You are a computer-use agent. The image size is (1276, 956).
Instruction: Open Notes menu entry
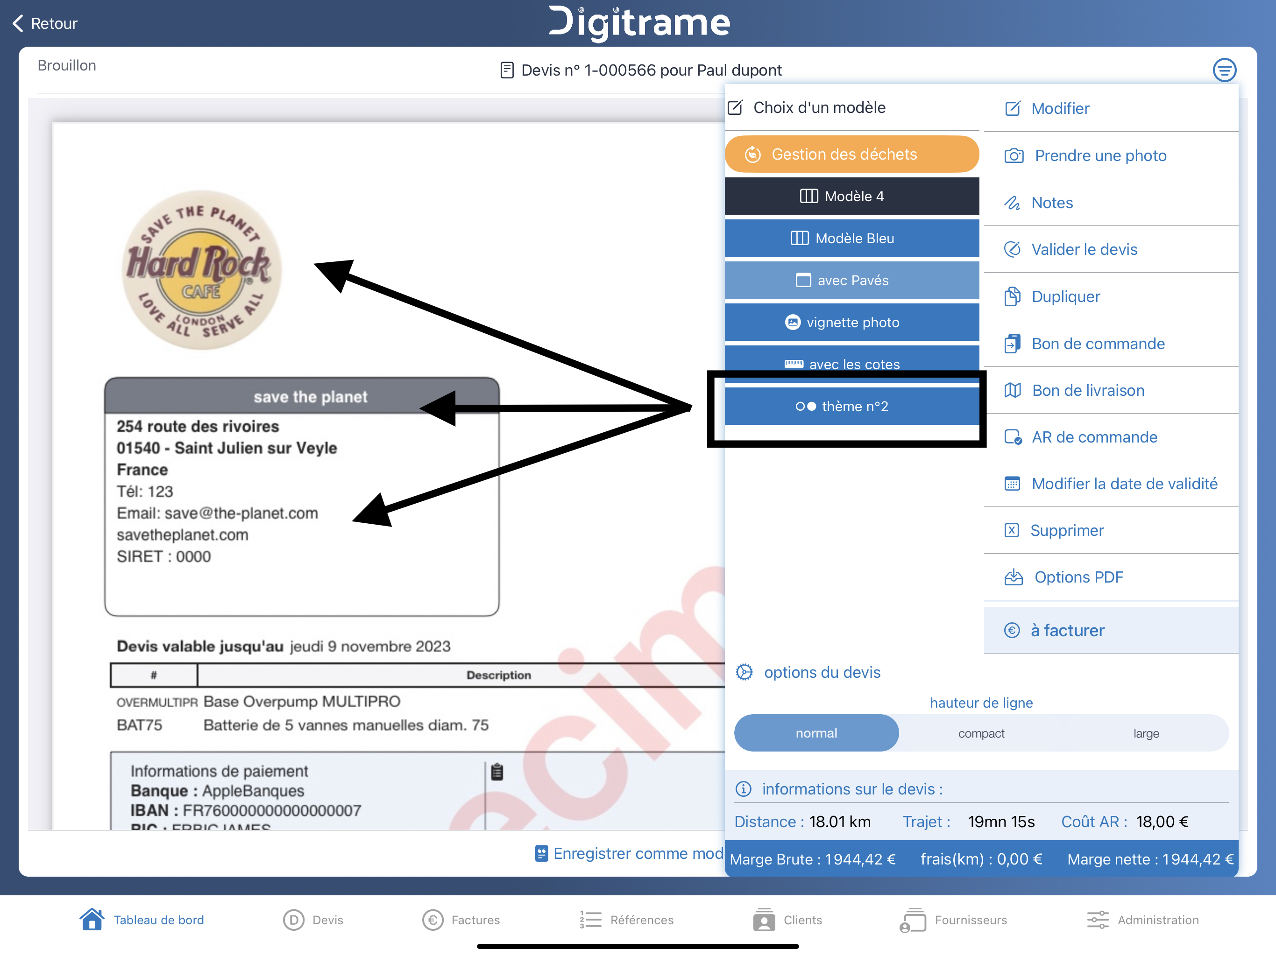coord(1111,203)
